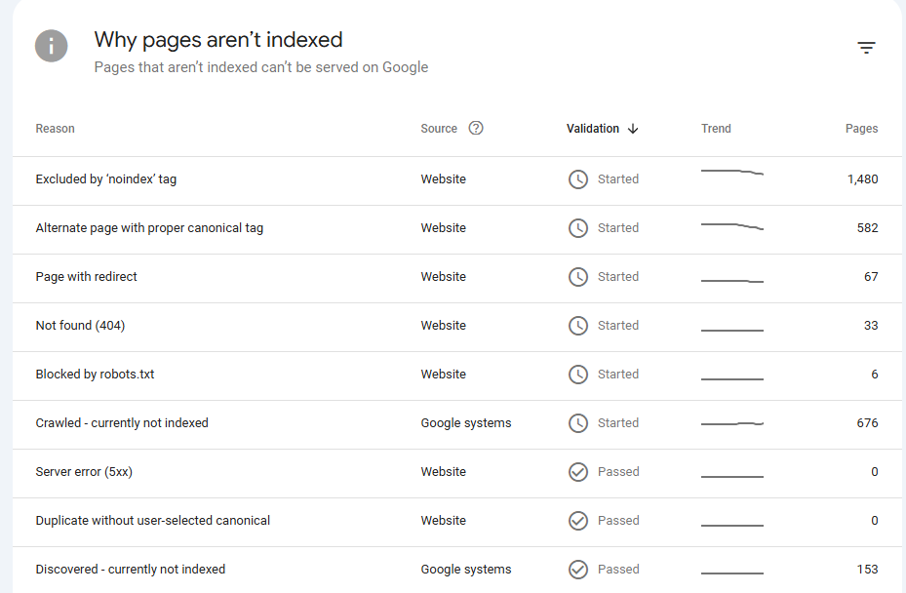Click the trend sparkline for the noindex row

(x=731, y=174)
